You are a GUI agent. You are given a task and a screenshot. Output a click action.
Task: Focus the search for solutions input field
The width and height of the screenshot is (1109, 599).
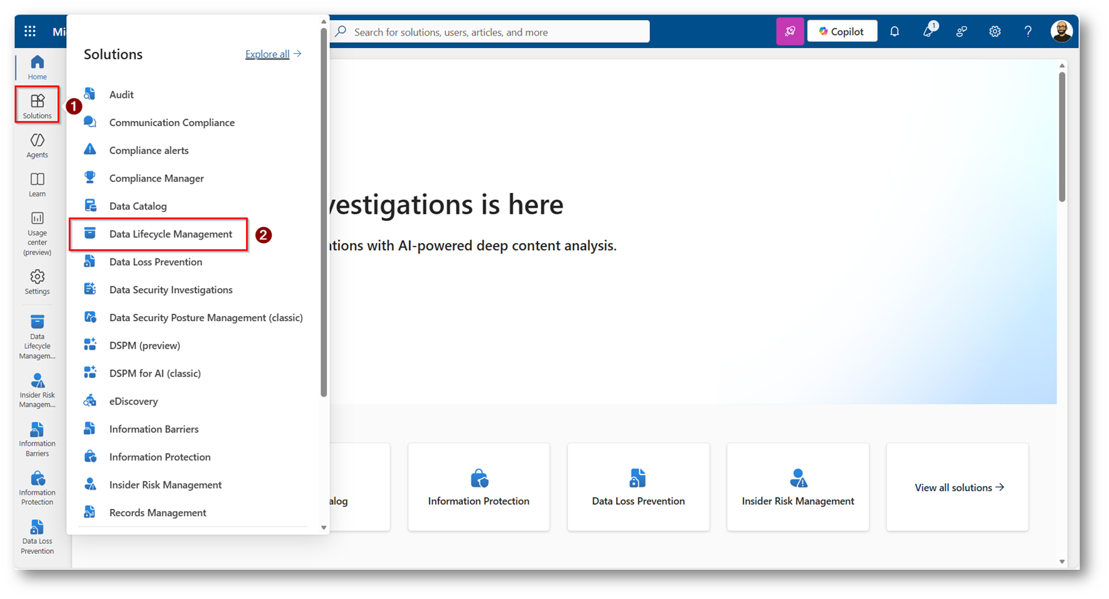coord(490,31)
